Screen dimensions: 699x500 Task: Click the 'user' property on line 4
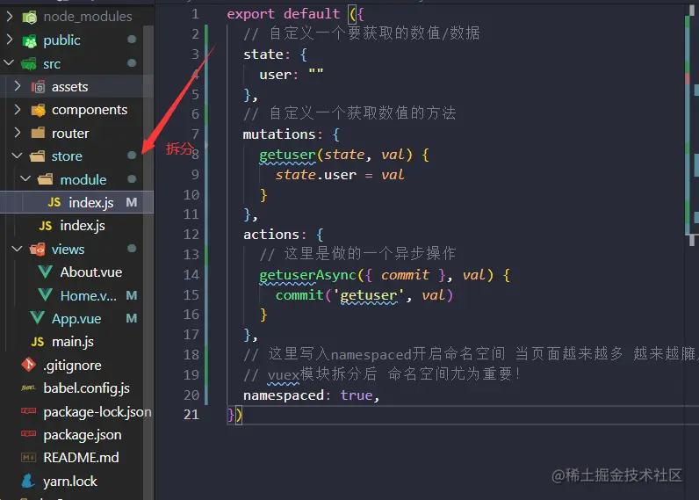click(276, 75)
